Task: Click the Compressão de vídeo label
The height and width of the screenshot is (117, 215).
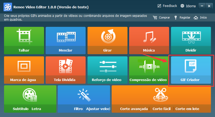Action: [148, 80]
